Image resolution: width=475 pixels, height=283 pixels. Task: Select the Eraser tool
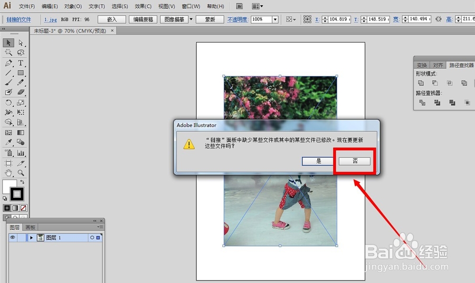point(20,92)
